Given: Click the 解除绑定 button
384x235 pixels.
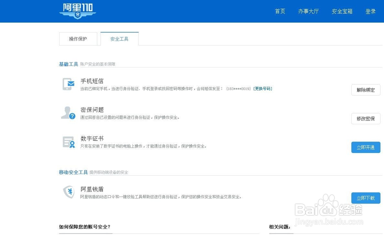Looking at the screenshot, I should [366, 90].
